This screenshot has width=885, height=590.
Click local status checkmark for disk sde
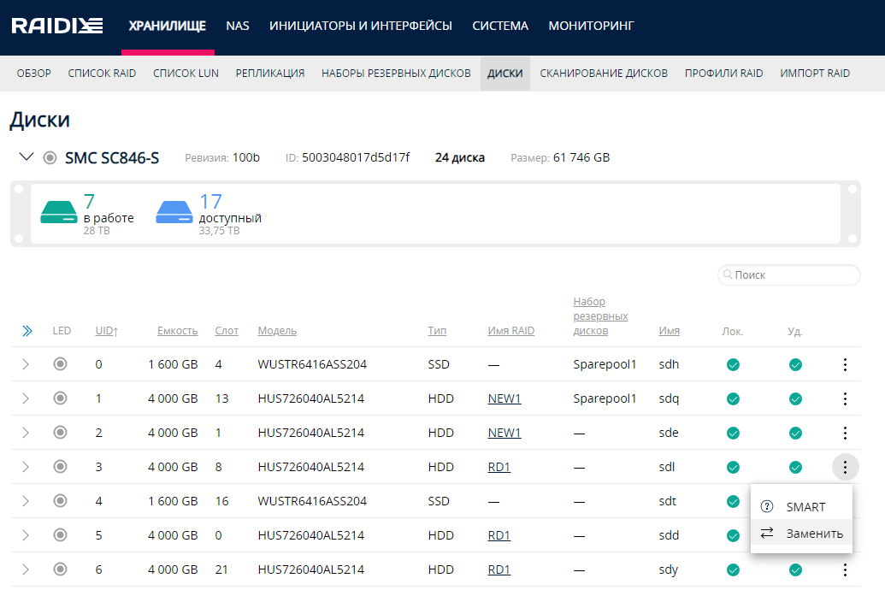[733, 433]
